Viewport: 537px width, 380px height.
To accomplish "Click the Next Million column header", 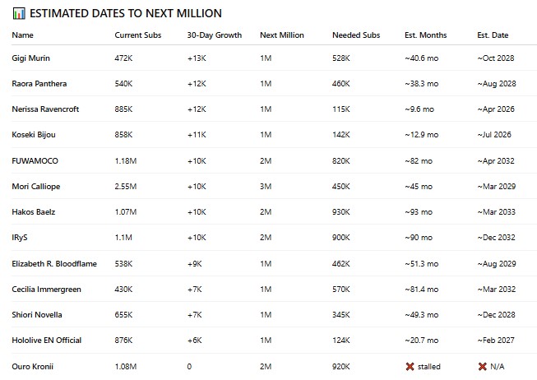I will (281, 35).
